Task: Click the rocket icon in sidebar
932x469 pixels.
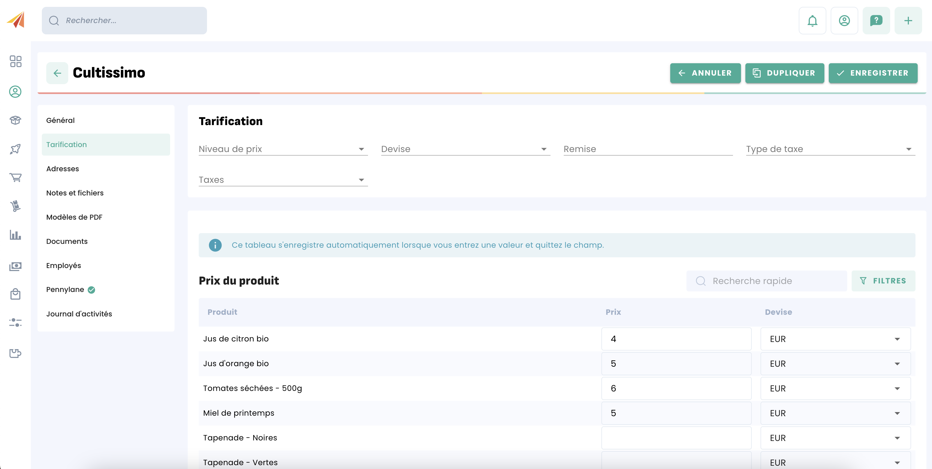Action: tap(16, 149)
